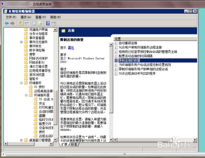Select 远程会话环境 in the tree
The image size is (205, 158).
pos(46,136)
